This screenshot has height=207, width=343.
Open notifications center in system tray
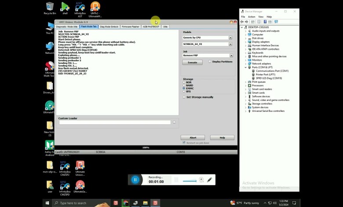click(294, 203)
